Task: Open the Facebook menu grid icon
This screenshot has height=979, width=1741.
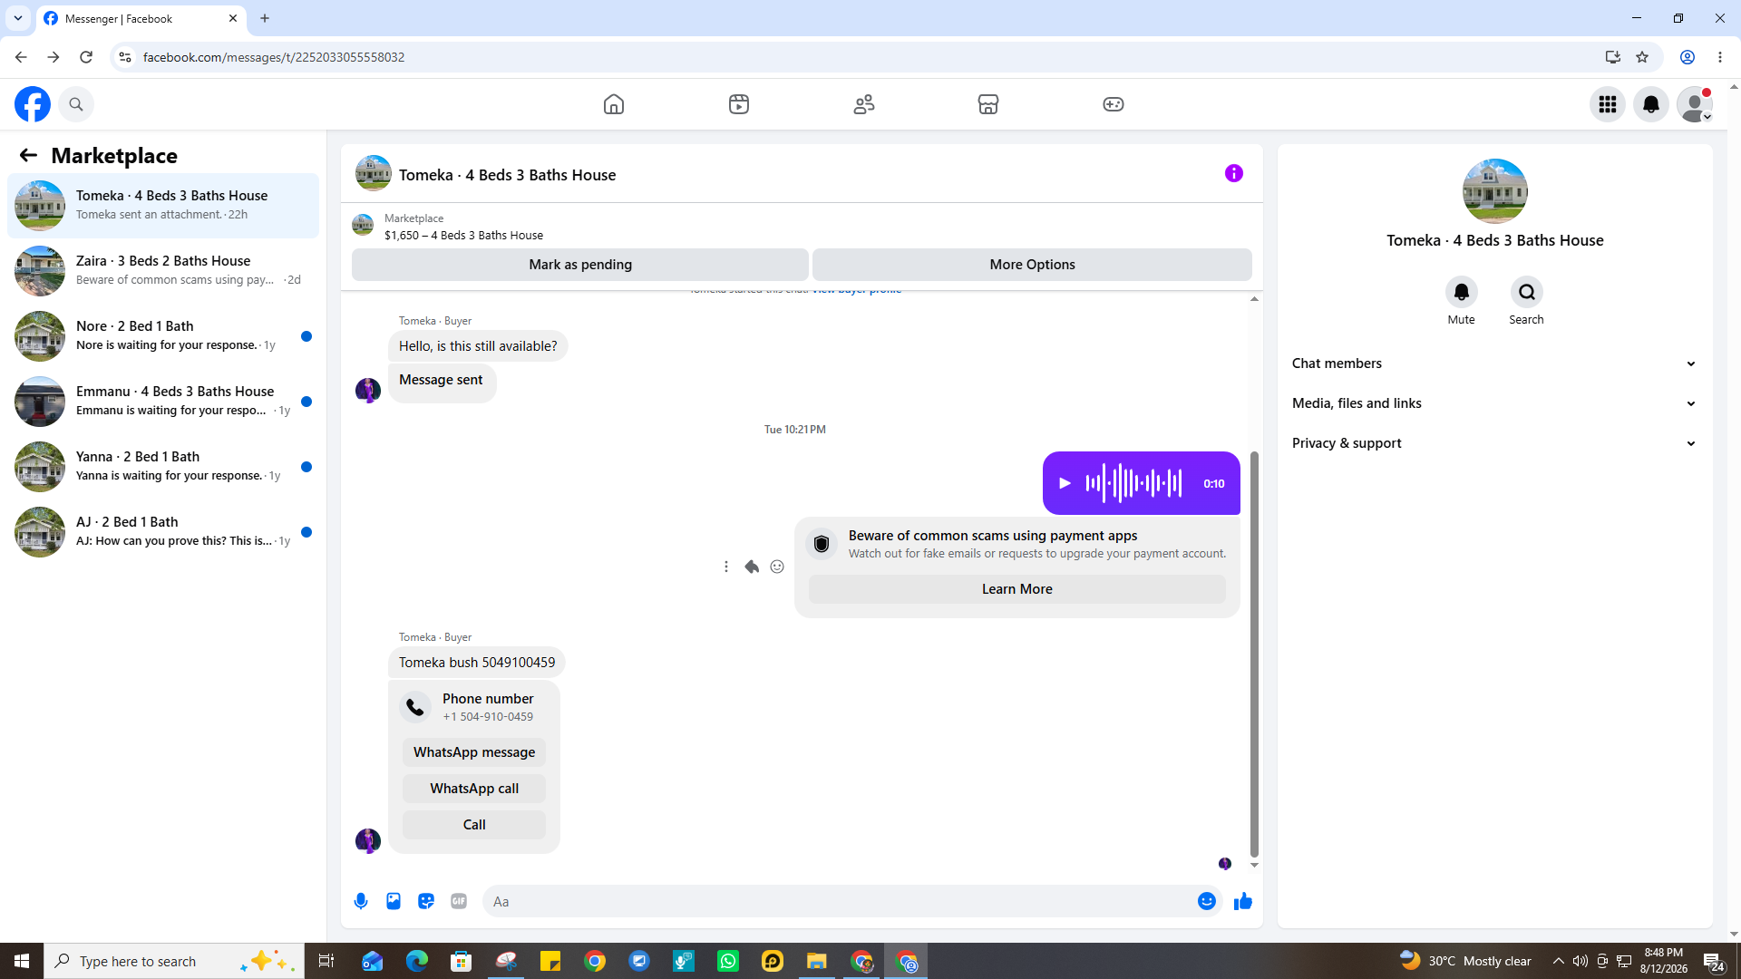Action: tap(1608, 104)
